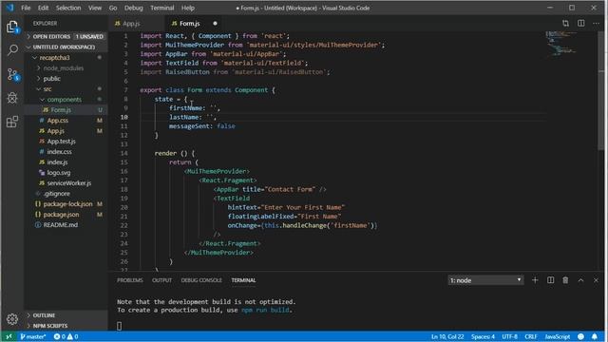
Task: Open the Explorer view in activity bar
Action: 12,27
